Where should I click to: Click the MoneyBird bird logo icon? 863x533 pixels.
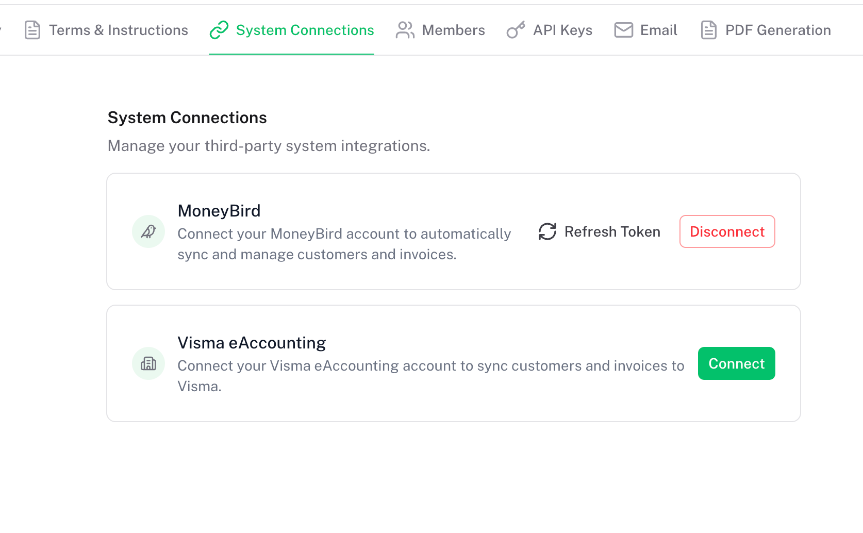(x=148, y=231)
